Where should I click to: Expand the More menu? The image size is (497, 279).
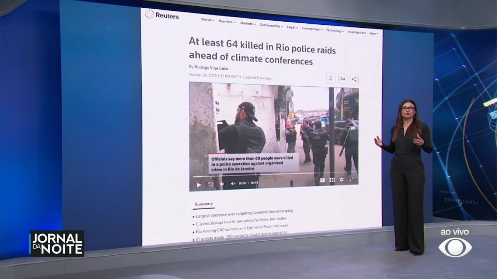(x=373, y=33)
